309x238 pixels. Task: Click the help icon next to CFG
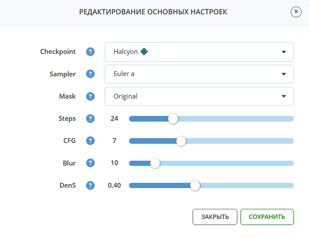(90, 141)
